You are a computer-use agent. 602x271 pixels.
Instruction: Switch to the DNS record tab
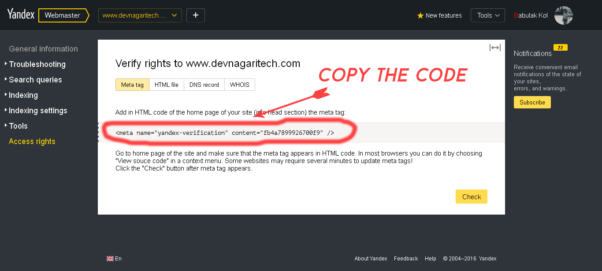[x=204, y=85]
